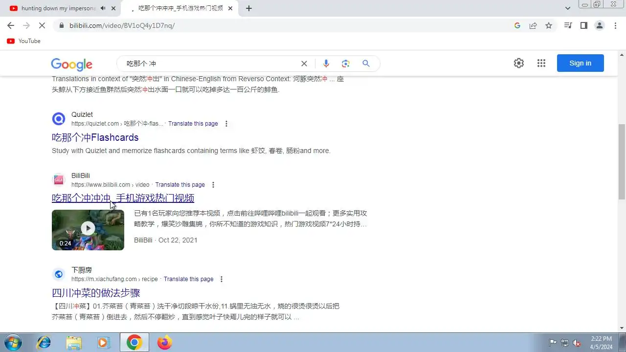Play the 0:24 BiliBili video thumbnail
This screenshot has height=352, width=626.
[88, 230]
